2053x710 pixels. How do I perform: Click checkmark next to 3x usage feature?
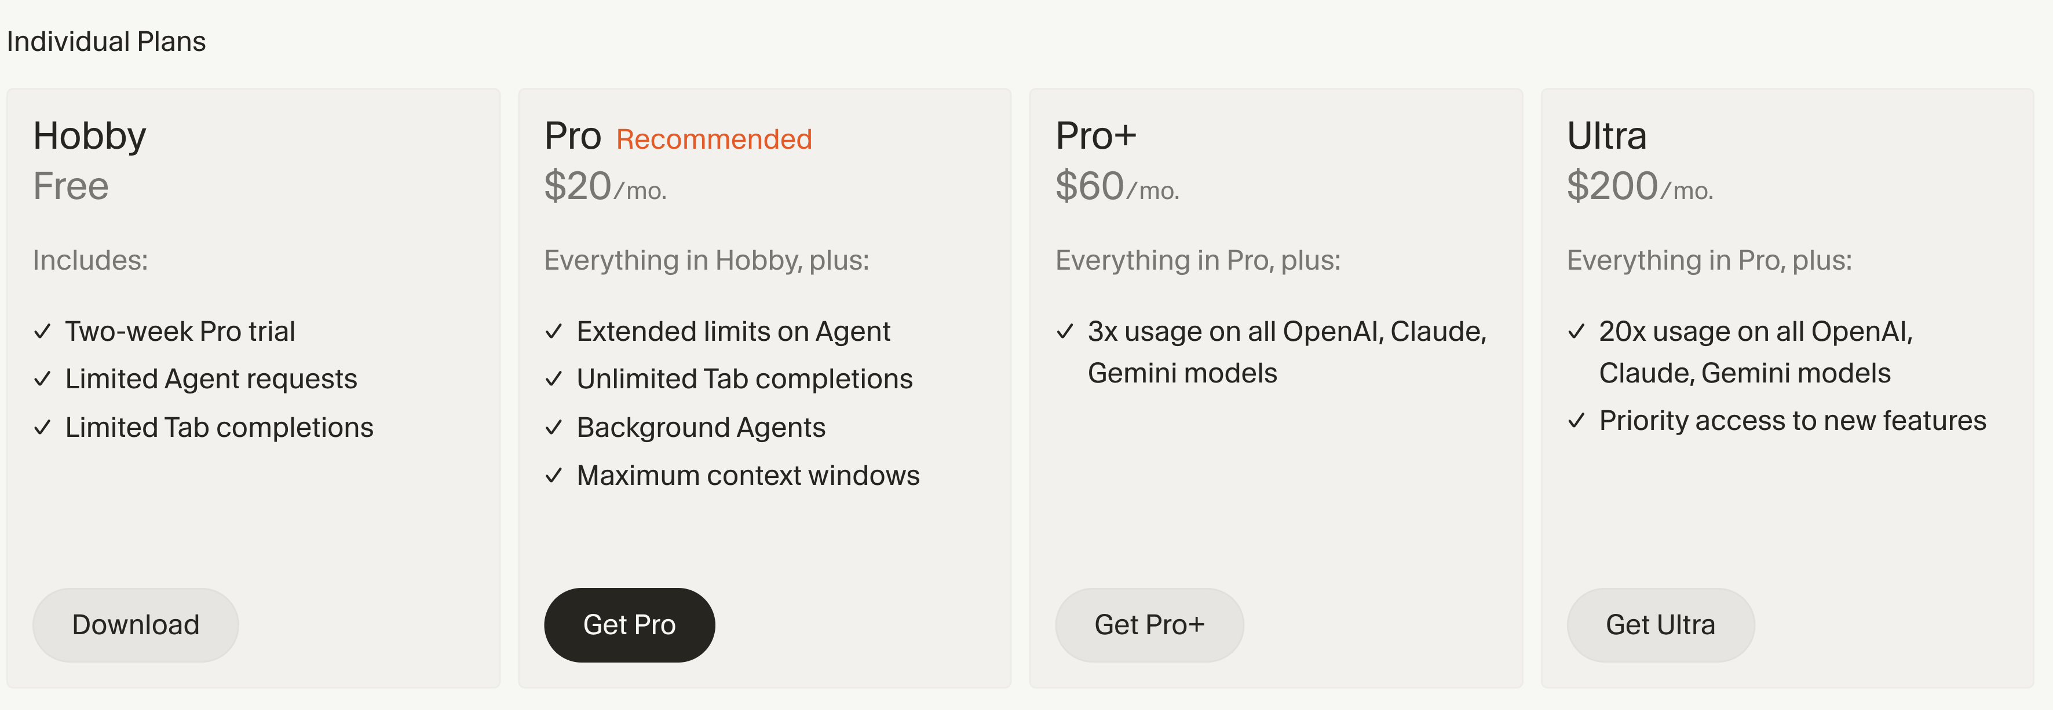(x=1065, y=331)
